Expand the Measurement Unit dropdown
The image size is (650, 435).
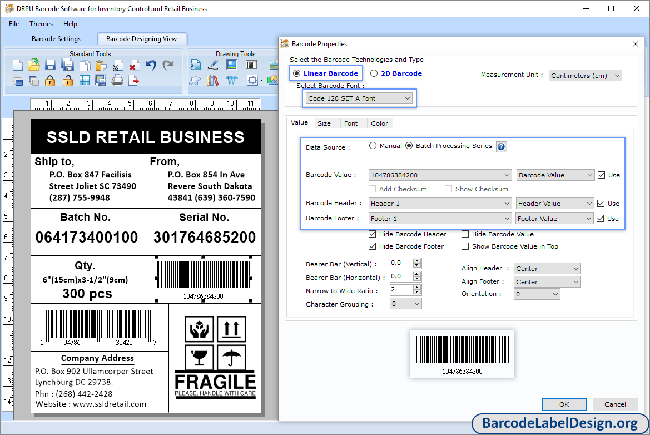[585, 76]
